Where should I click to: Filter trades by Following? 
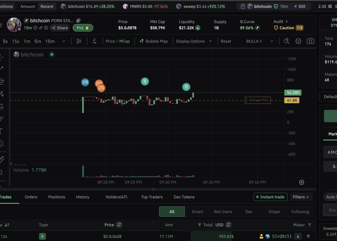(x=300, y=212)
